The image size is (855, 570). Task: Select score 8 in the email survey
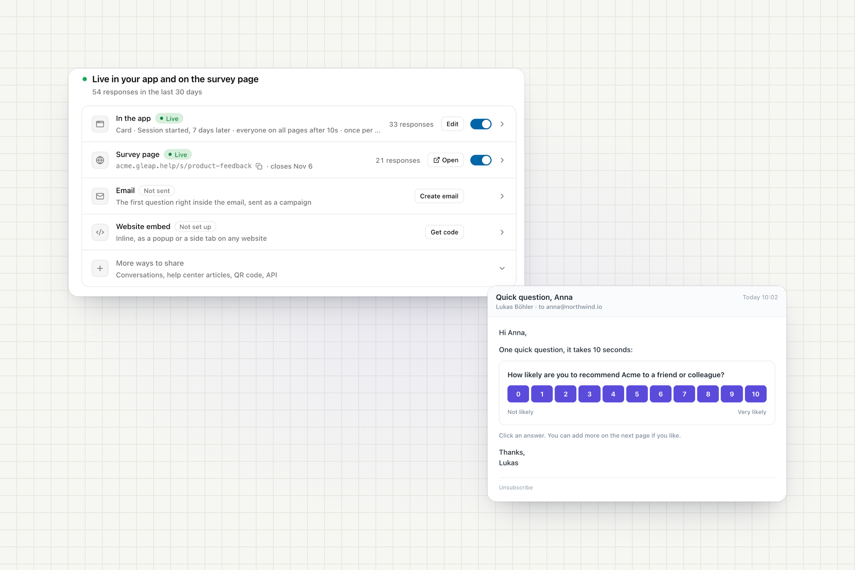(x=708, y=394)
